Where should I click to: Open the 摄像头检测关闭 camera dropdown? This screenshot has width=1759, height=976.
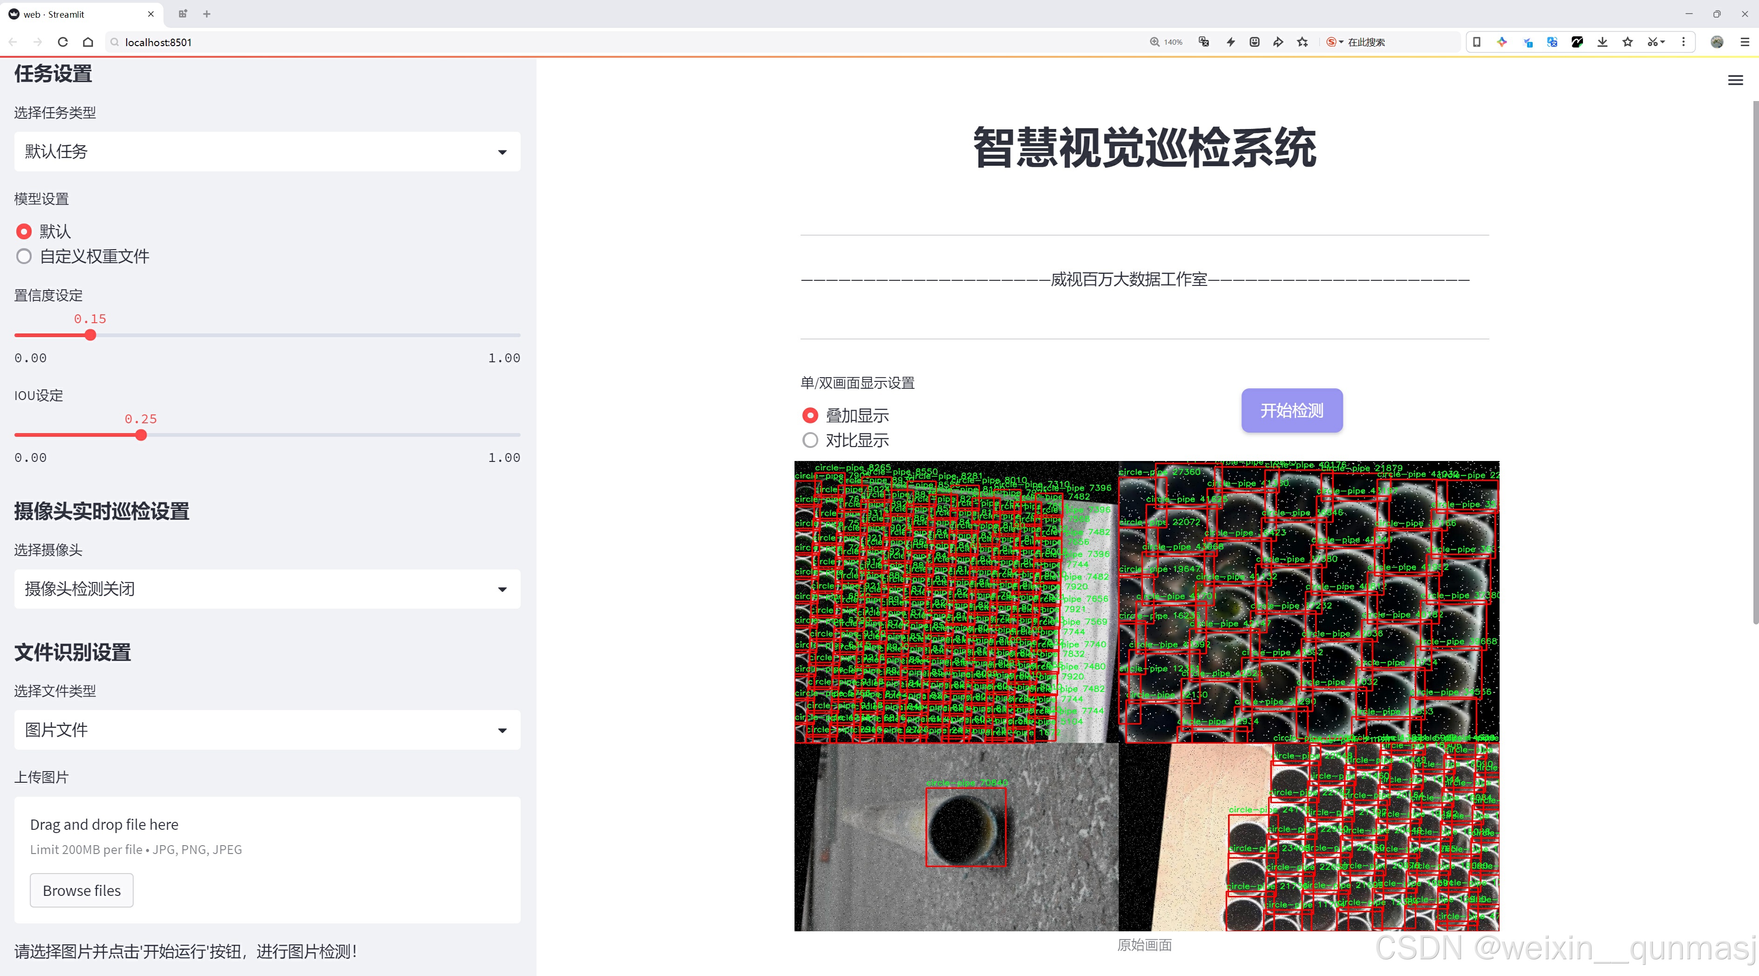267,589
